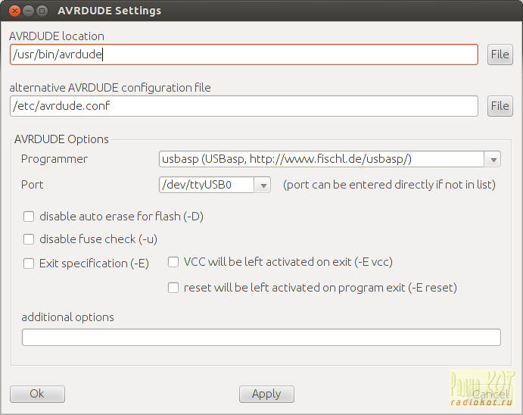Image resolution: width=523 pixels, height=415 pixels.
Task: Click the additional options text field
Action: [261, 338]
